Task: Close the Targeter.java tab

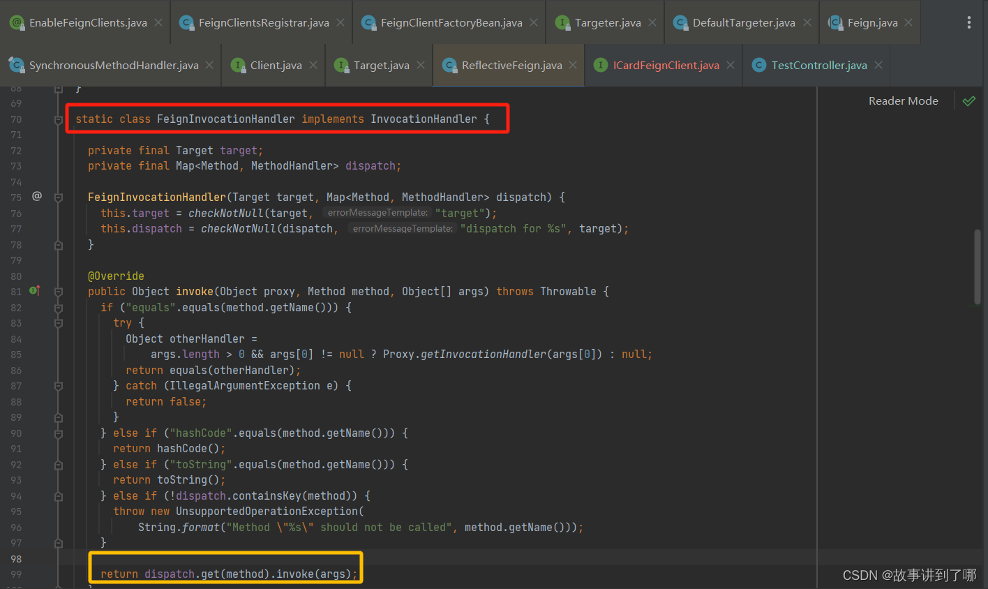Action: click(x=652, y=22)
